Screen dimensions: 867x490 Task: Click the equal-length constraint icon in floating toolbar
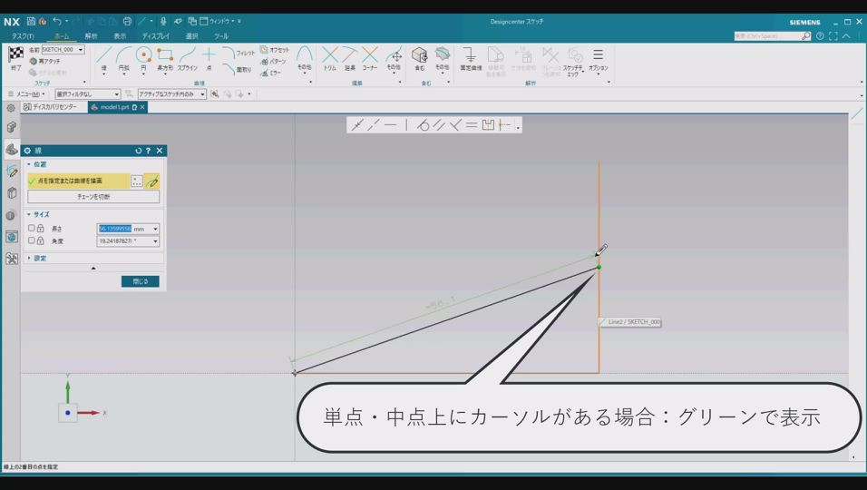coord(471,125)
